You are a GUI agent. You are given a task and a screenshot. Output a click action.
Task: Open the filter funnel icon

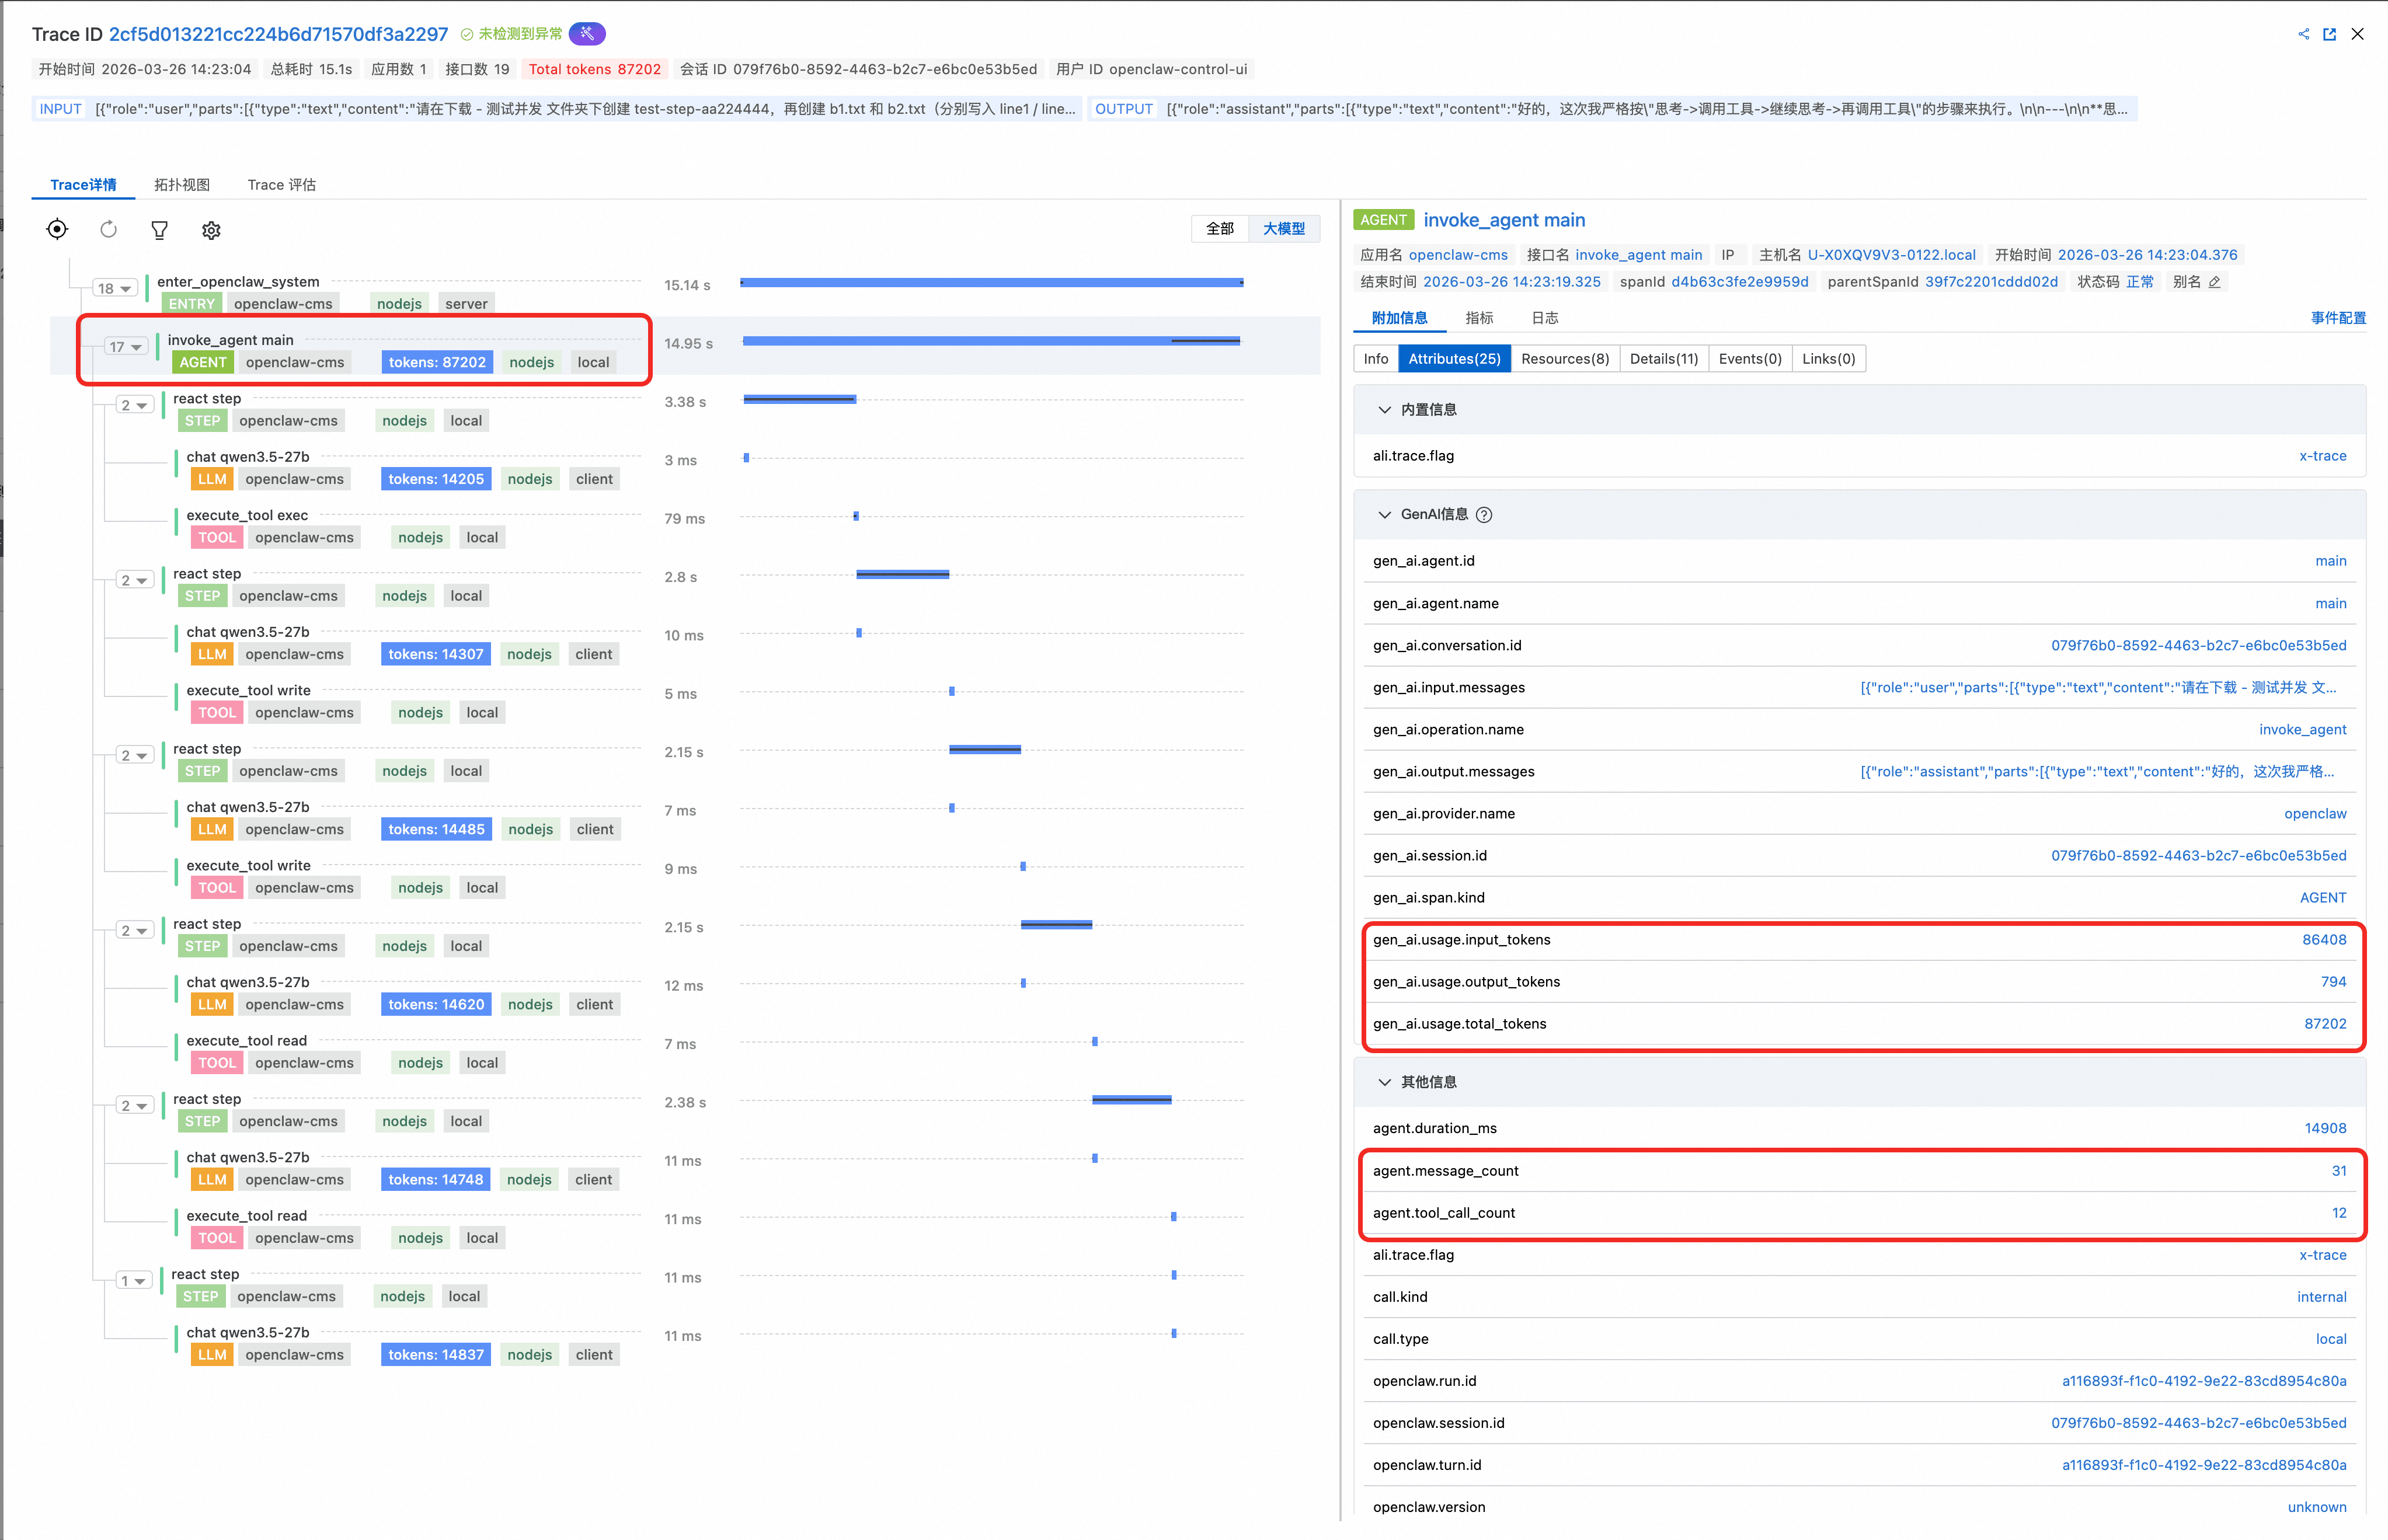tap(159, 230)
